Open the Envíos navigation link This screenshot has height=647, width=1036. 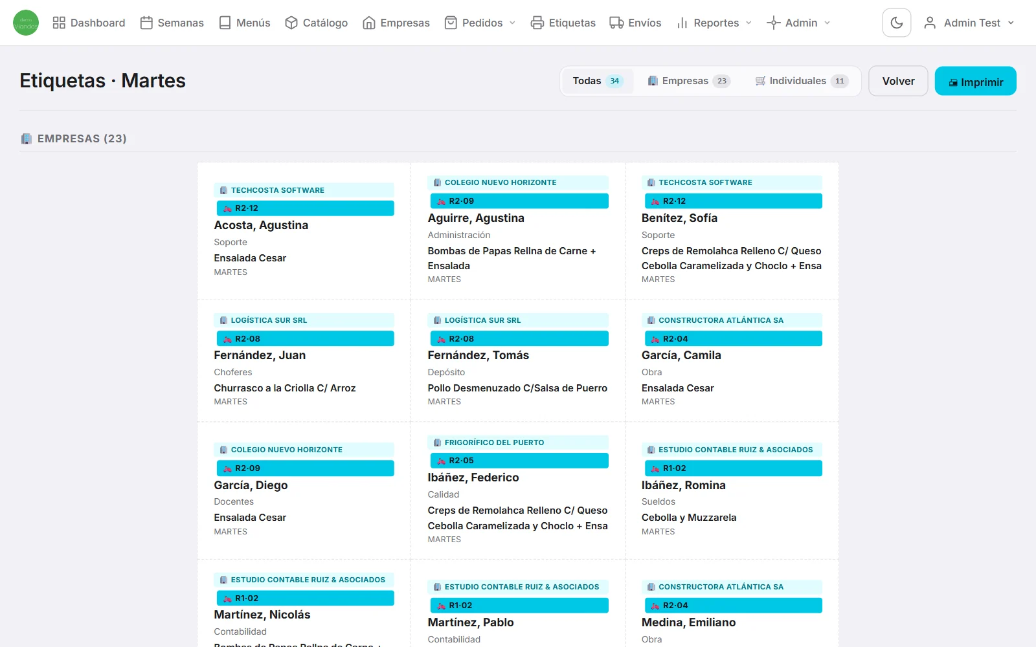[x=635, y=23]
